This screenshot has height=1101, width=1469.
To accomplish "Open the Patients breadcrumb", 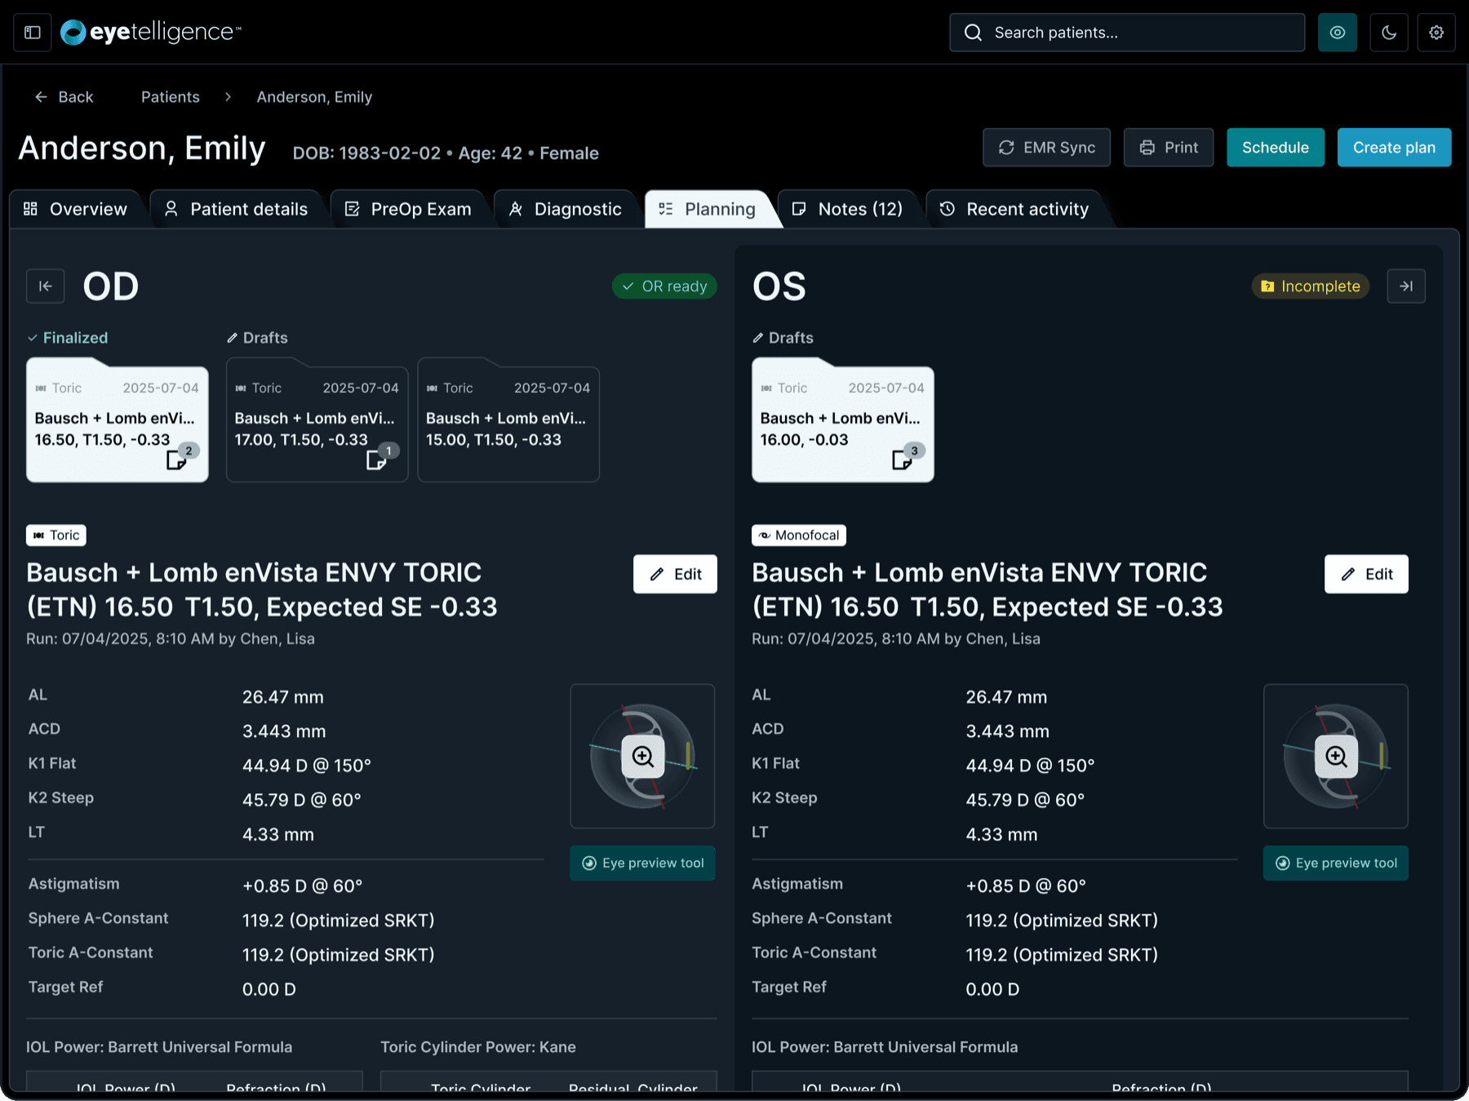I will tap(171, 97).
